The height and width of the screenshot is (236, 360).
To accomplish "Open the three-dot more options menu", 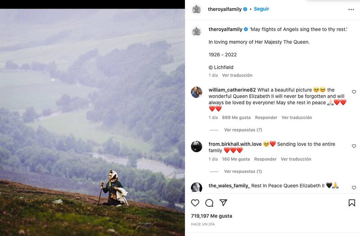I will (351, 9).
